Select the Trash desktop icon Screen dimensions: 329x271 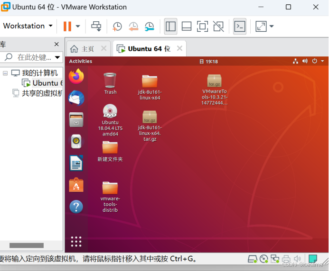(x=110, y=83)
